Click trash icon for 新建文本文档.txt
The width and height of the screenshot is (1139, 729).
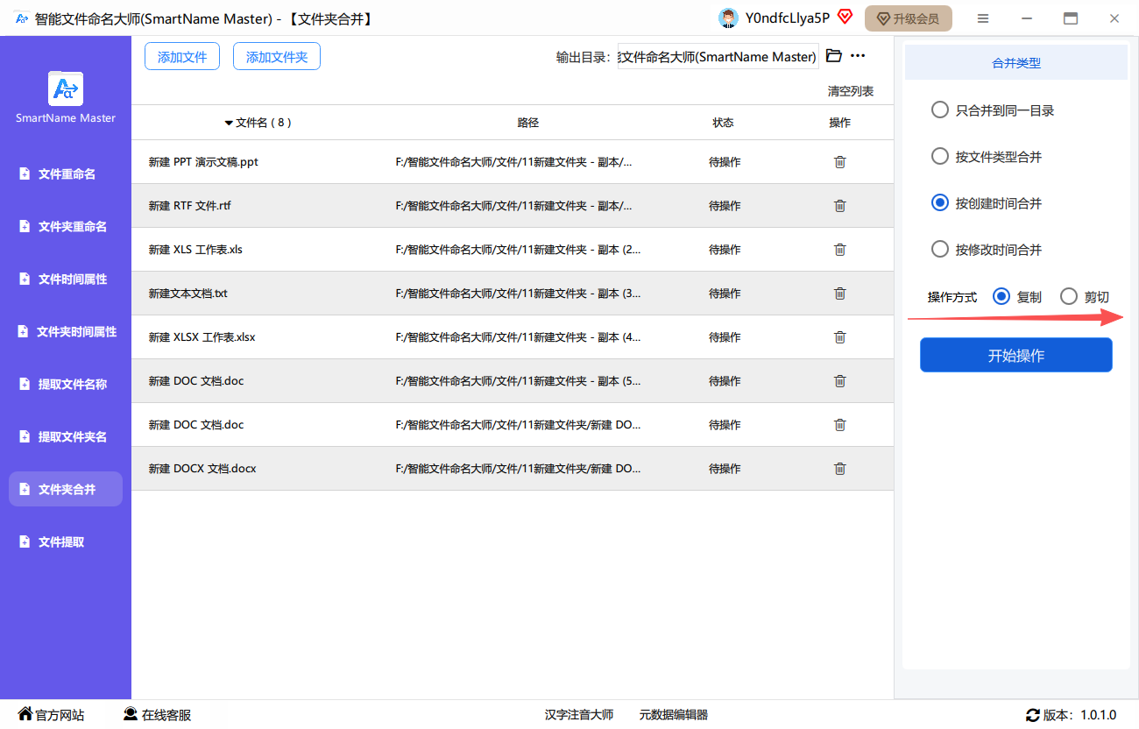click(x=839, y=294)
